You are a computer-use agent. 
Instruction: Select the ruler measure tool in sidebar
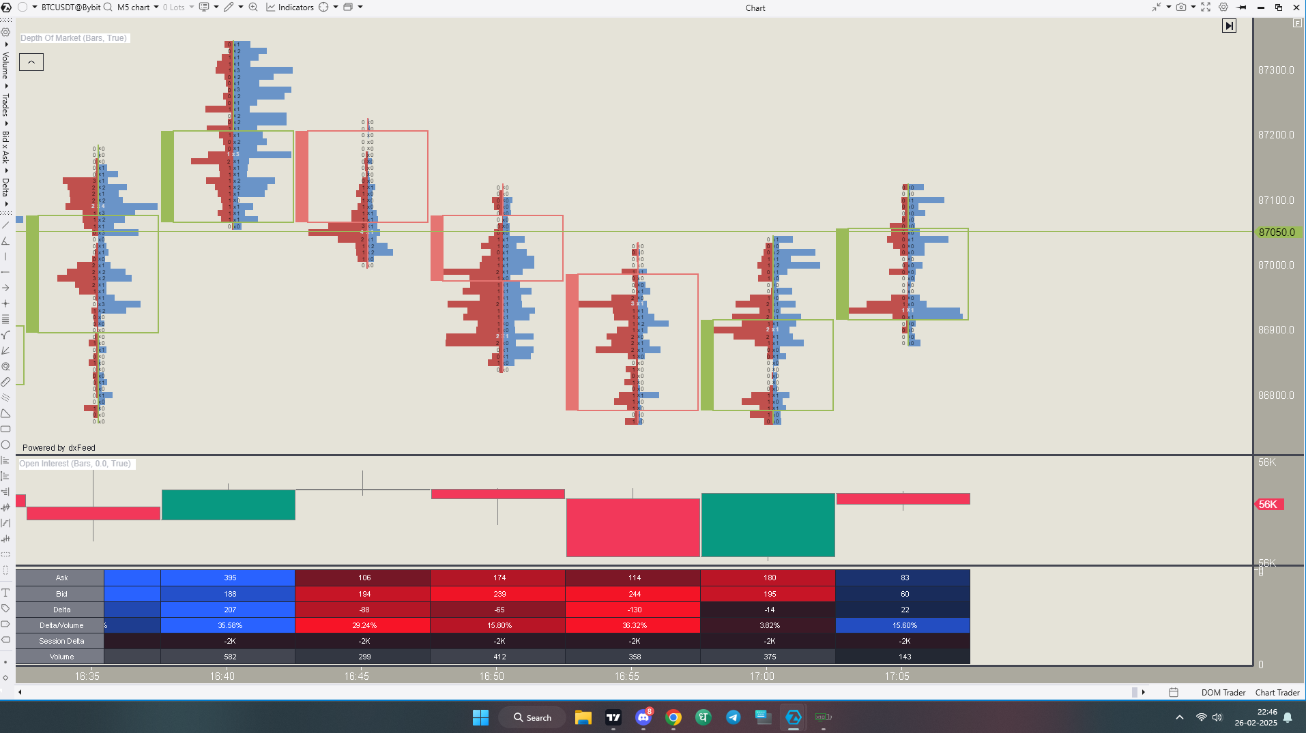[x=6, y=382]
